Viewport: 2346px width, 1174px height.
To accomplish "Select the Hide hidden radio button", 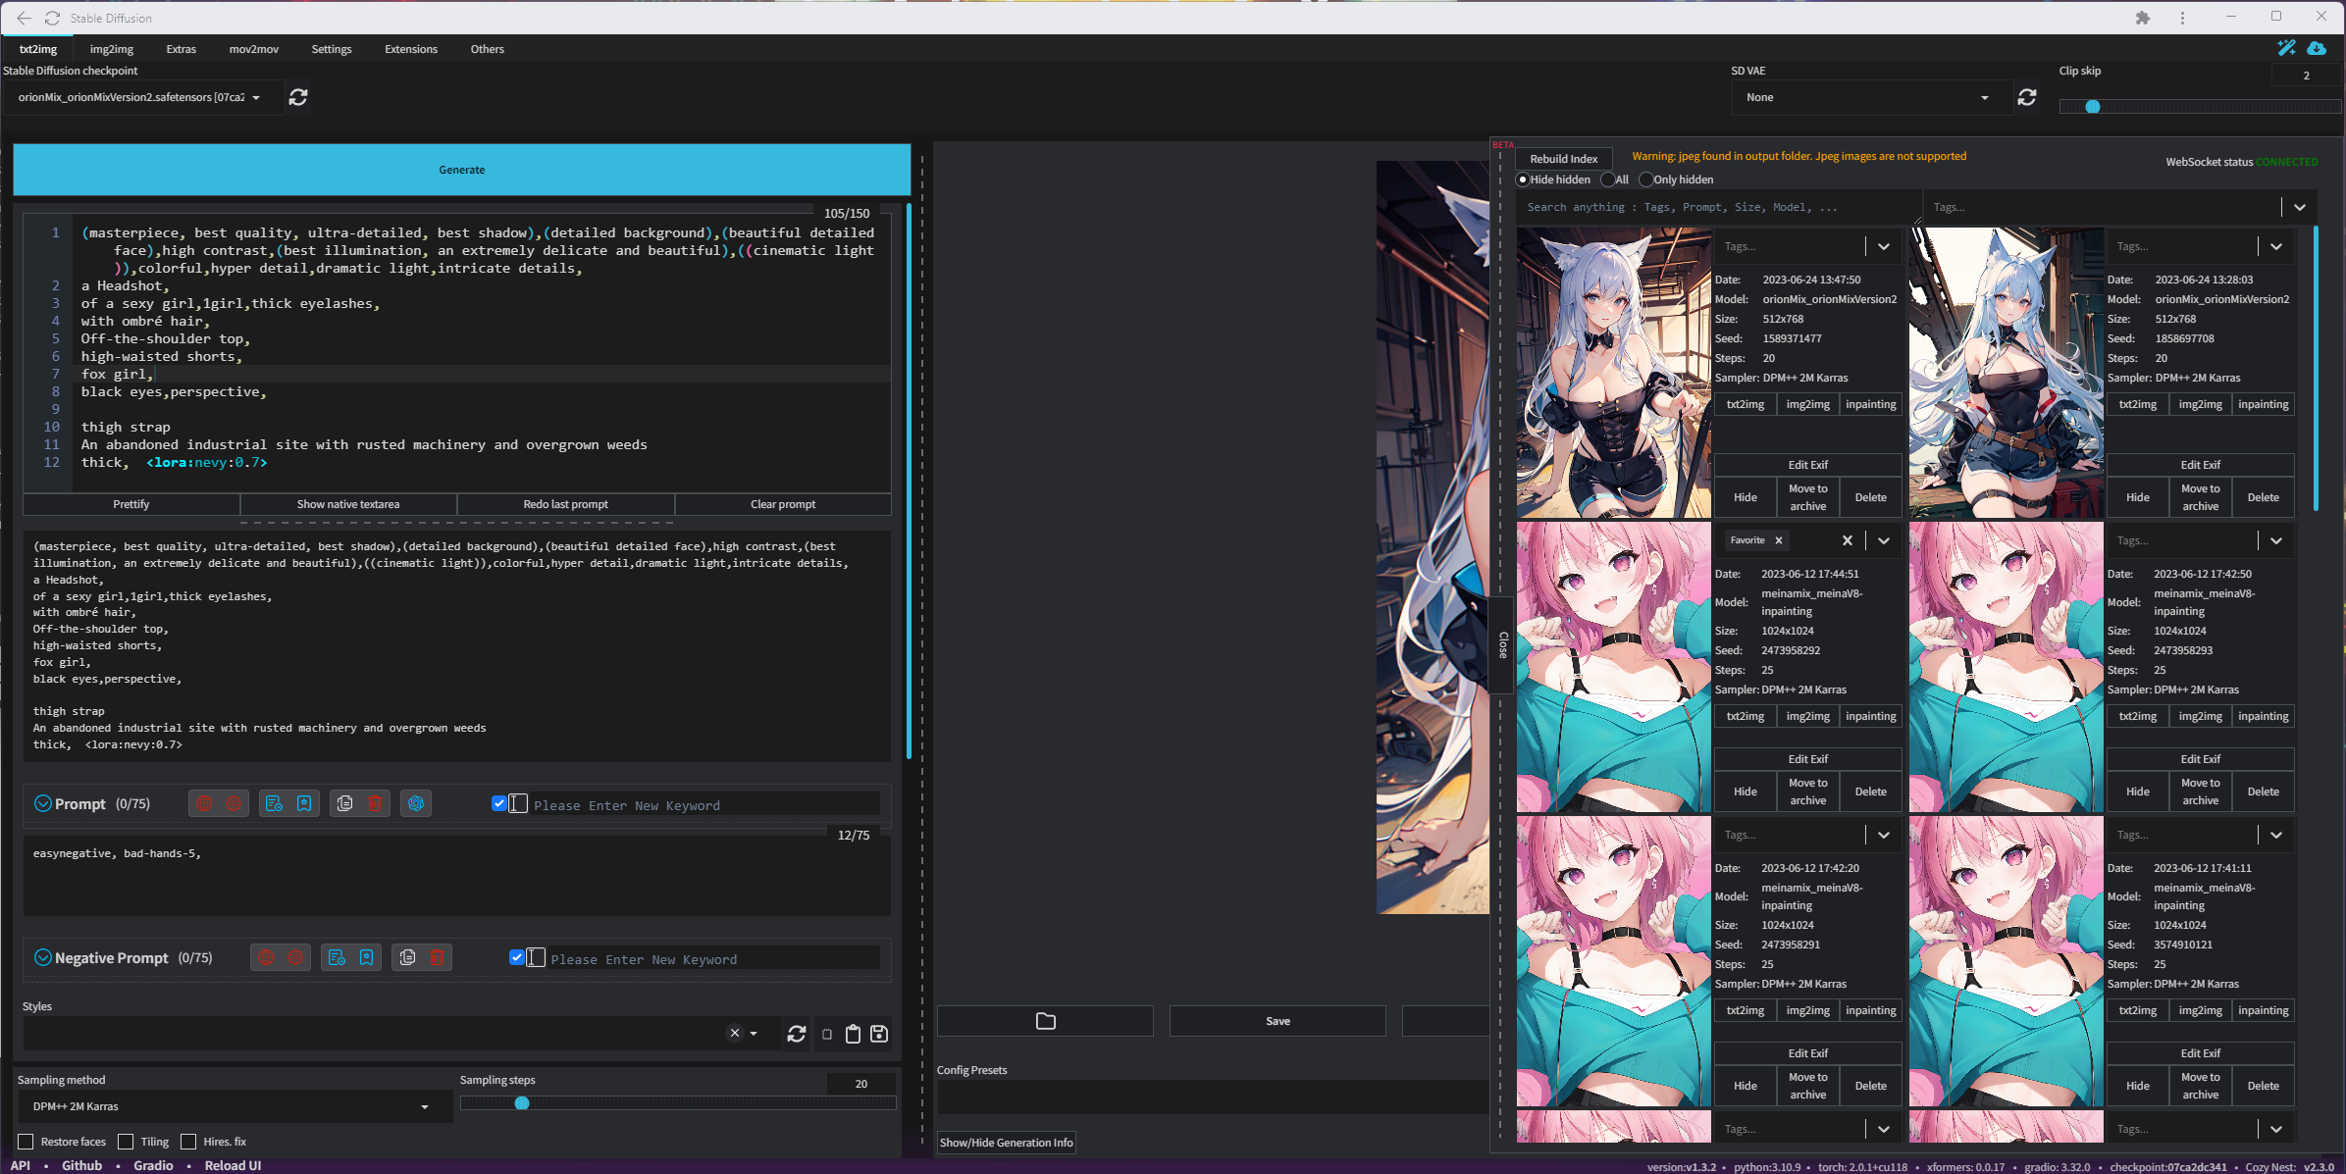I will click(1523, 179).
